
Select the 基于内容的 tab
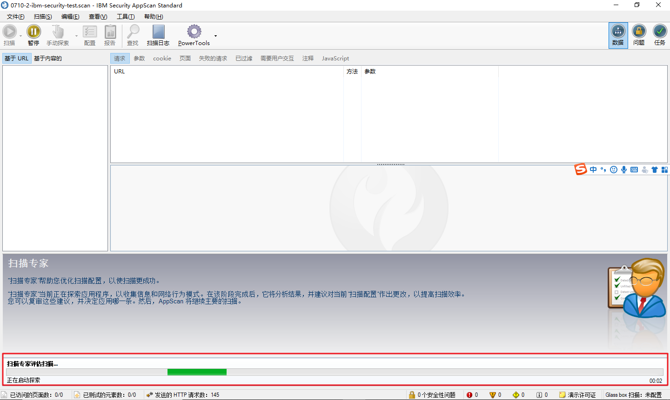point(48,59)
